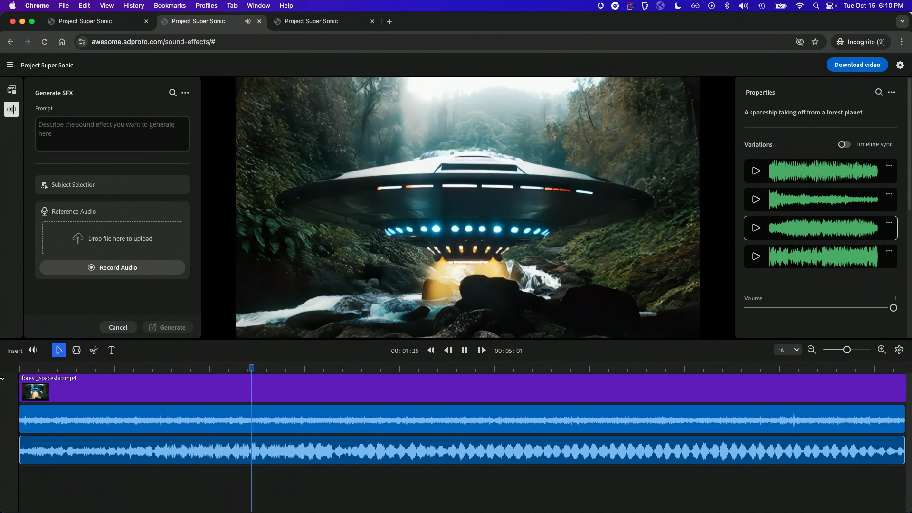Focus the sound effect prompt text field

(x=112, y=134)
